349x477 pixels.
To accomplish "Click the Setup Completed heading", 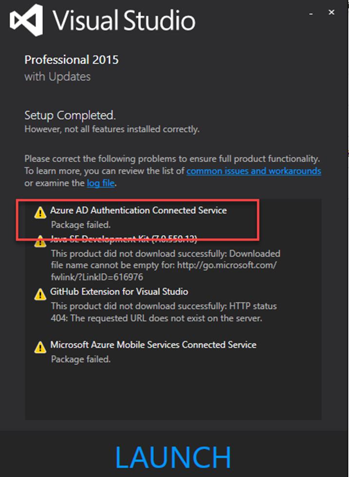I will (70, 116).
